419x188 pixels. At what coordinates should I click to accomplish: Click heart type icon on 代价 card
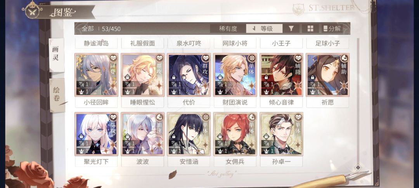tap(206, 58)
